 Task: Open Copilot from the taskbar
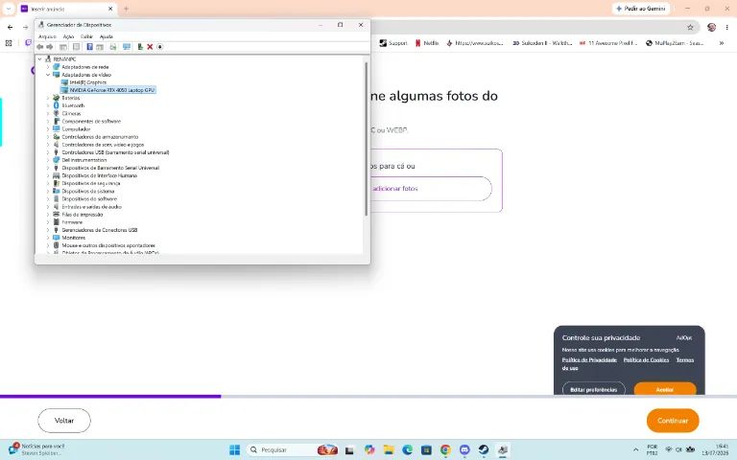(x=369, y=449)
